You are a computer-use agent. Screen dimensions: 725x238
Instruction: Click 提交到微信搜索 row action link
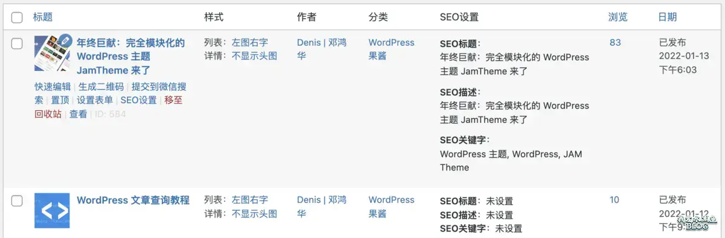(111, 93)
